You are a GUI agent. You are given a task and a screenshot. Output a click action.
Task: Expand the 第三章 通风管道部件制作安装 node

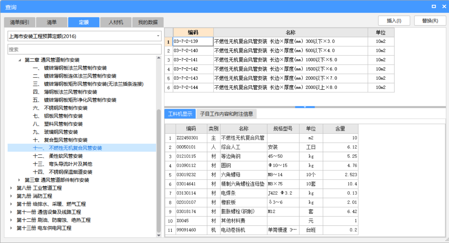coord(20,180)
